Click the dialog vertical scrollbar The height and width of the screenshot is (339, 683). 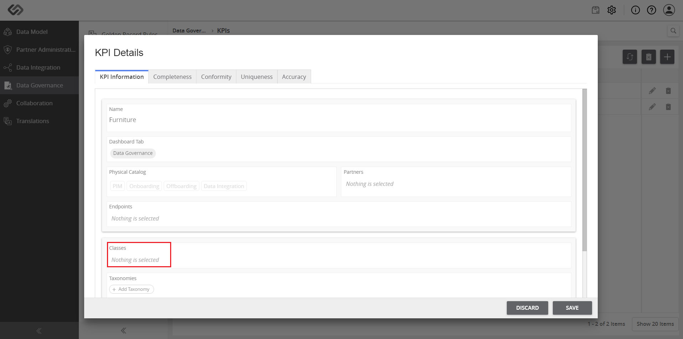tap(584, 170)
